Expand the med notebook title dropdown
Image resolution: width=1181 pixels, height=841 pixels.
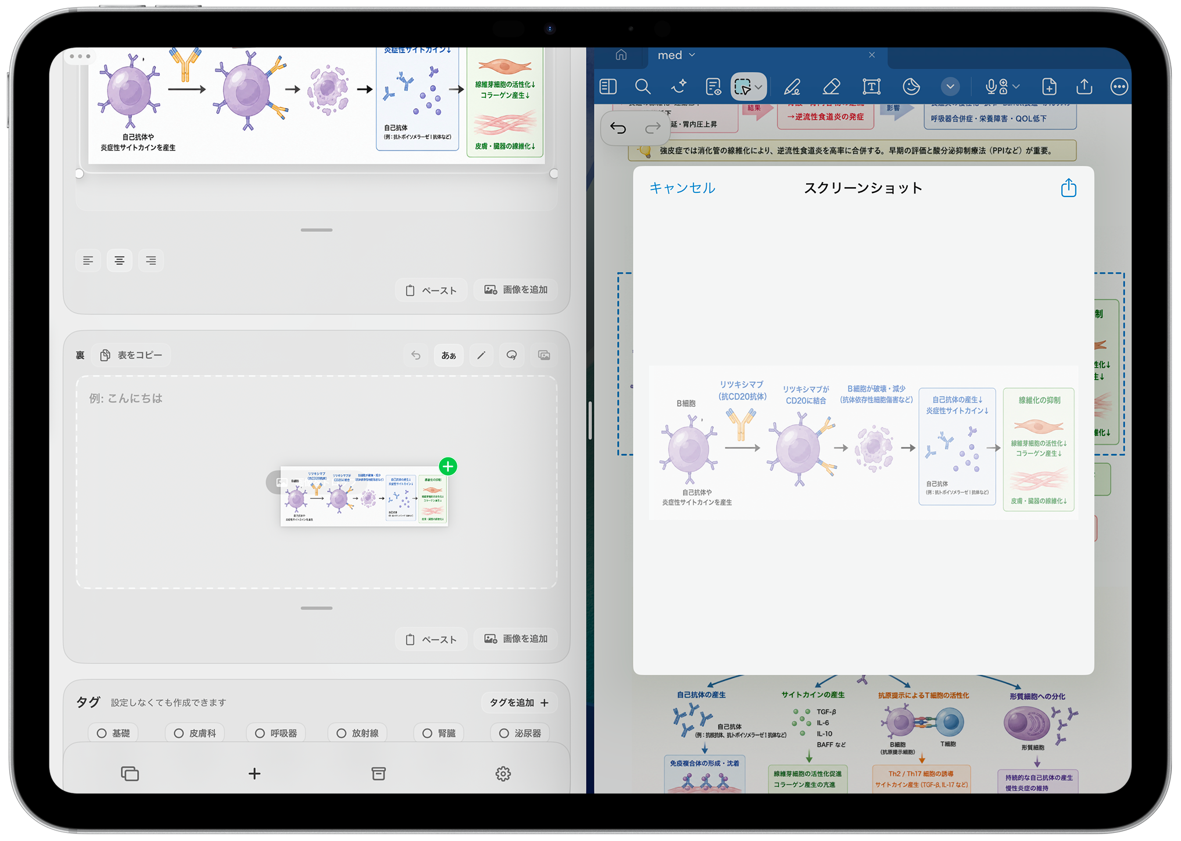coord(677,55)
